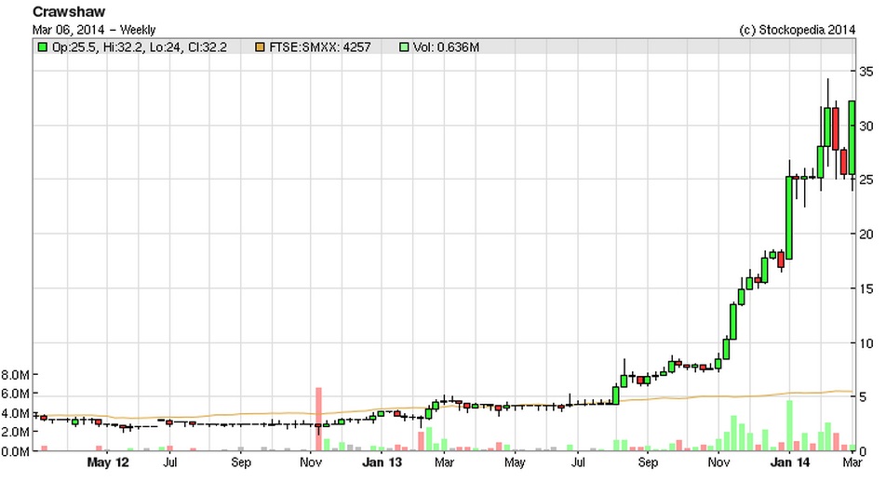The height and width of the screenshot is (482, 886).
Task: Click the volume axis label 8.0M
Action: (x=15, y=375)
